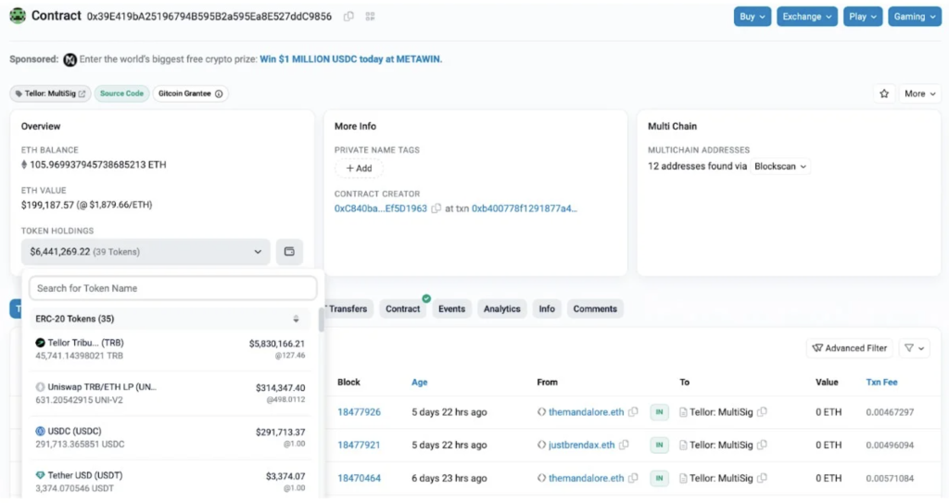Copy themandalore.eth address in block 18477926 row
949x503 pixels.
pos(633,411)
